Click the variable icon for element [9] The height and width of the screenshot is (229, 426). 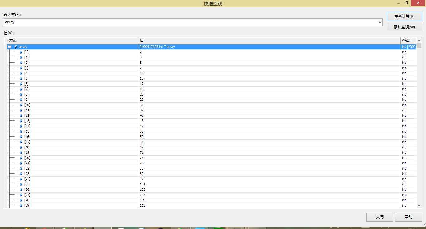21,100
